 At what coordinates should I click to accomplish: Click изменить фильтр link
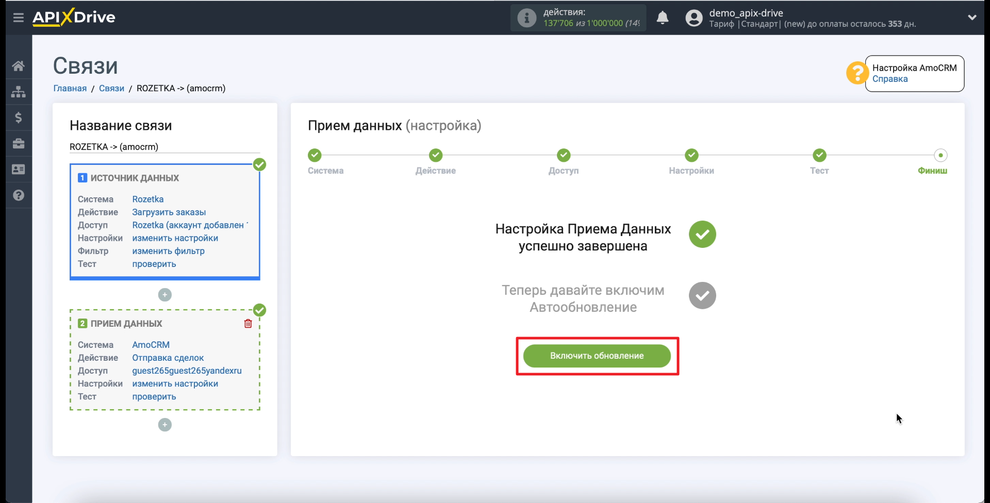coord(169,251)
